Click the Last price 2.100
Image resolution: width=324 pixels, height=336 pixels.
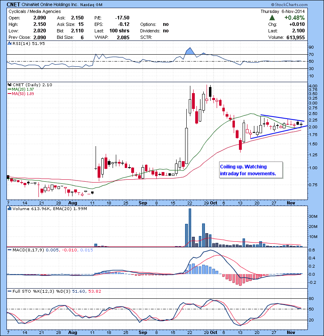[298, 31]
